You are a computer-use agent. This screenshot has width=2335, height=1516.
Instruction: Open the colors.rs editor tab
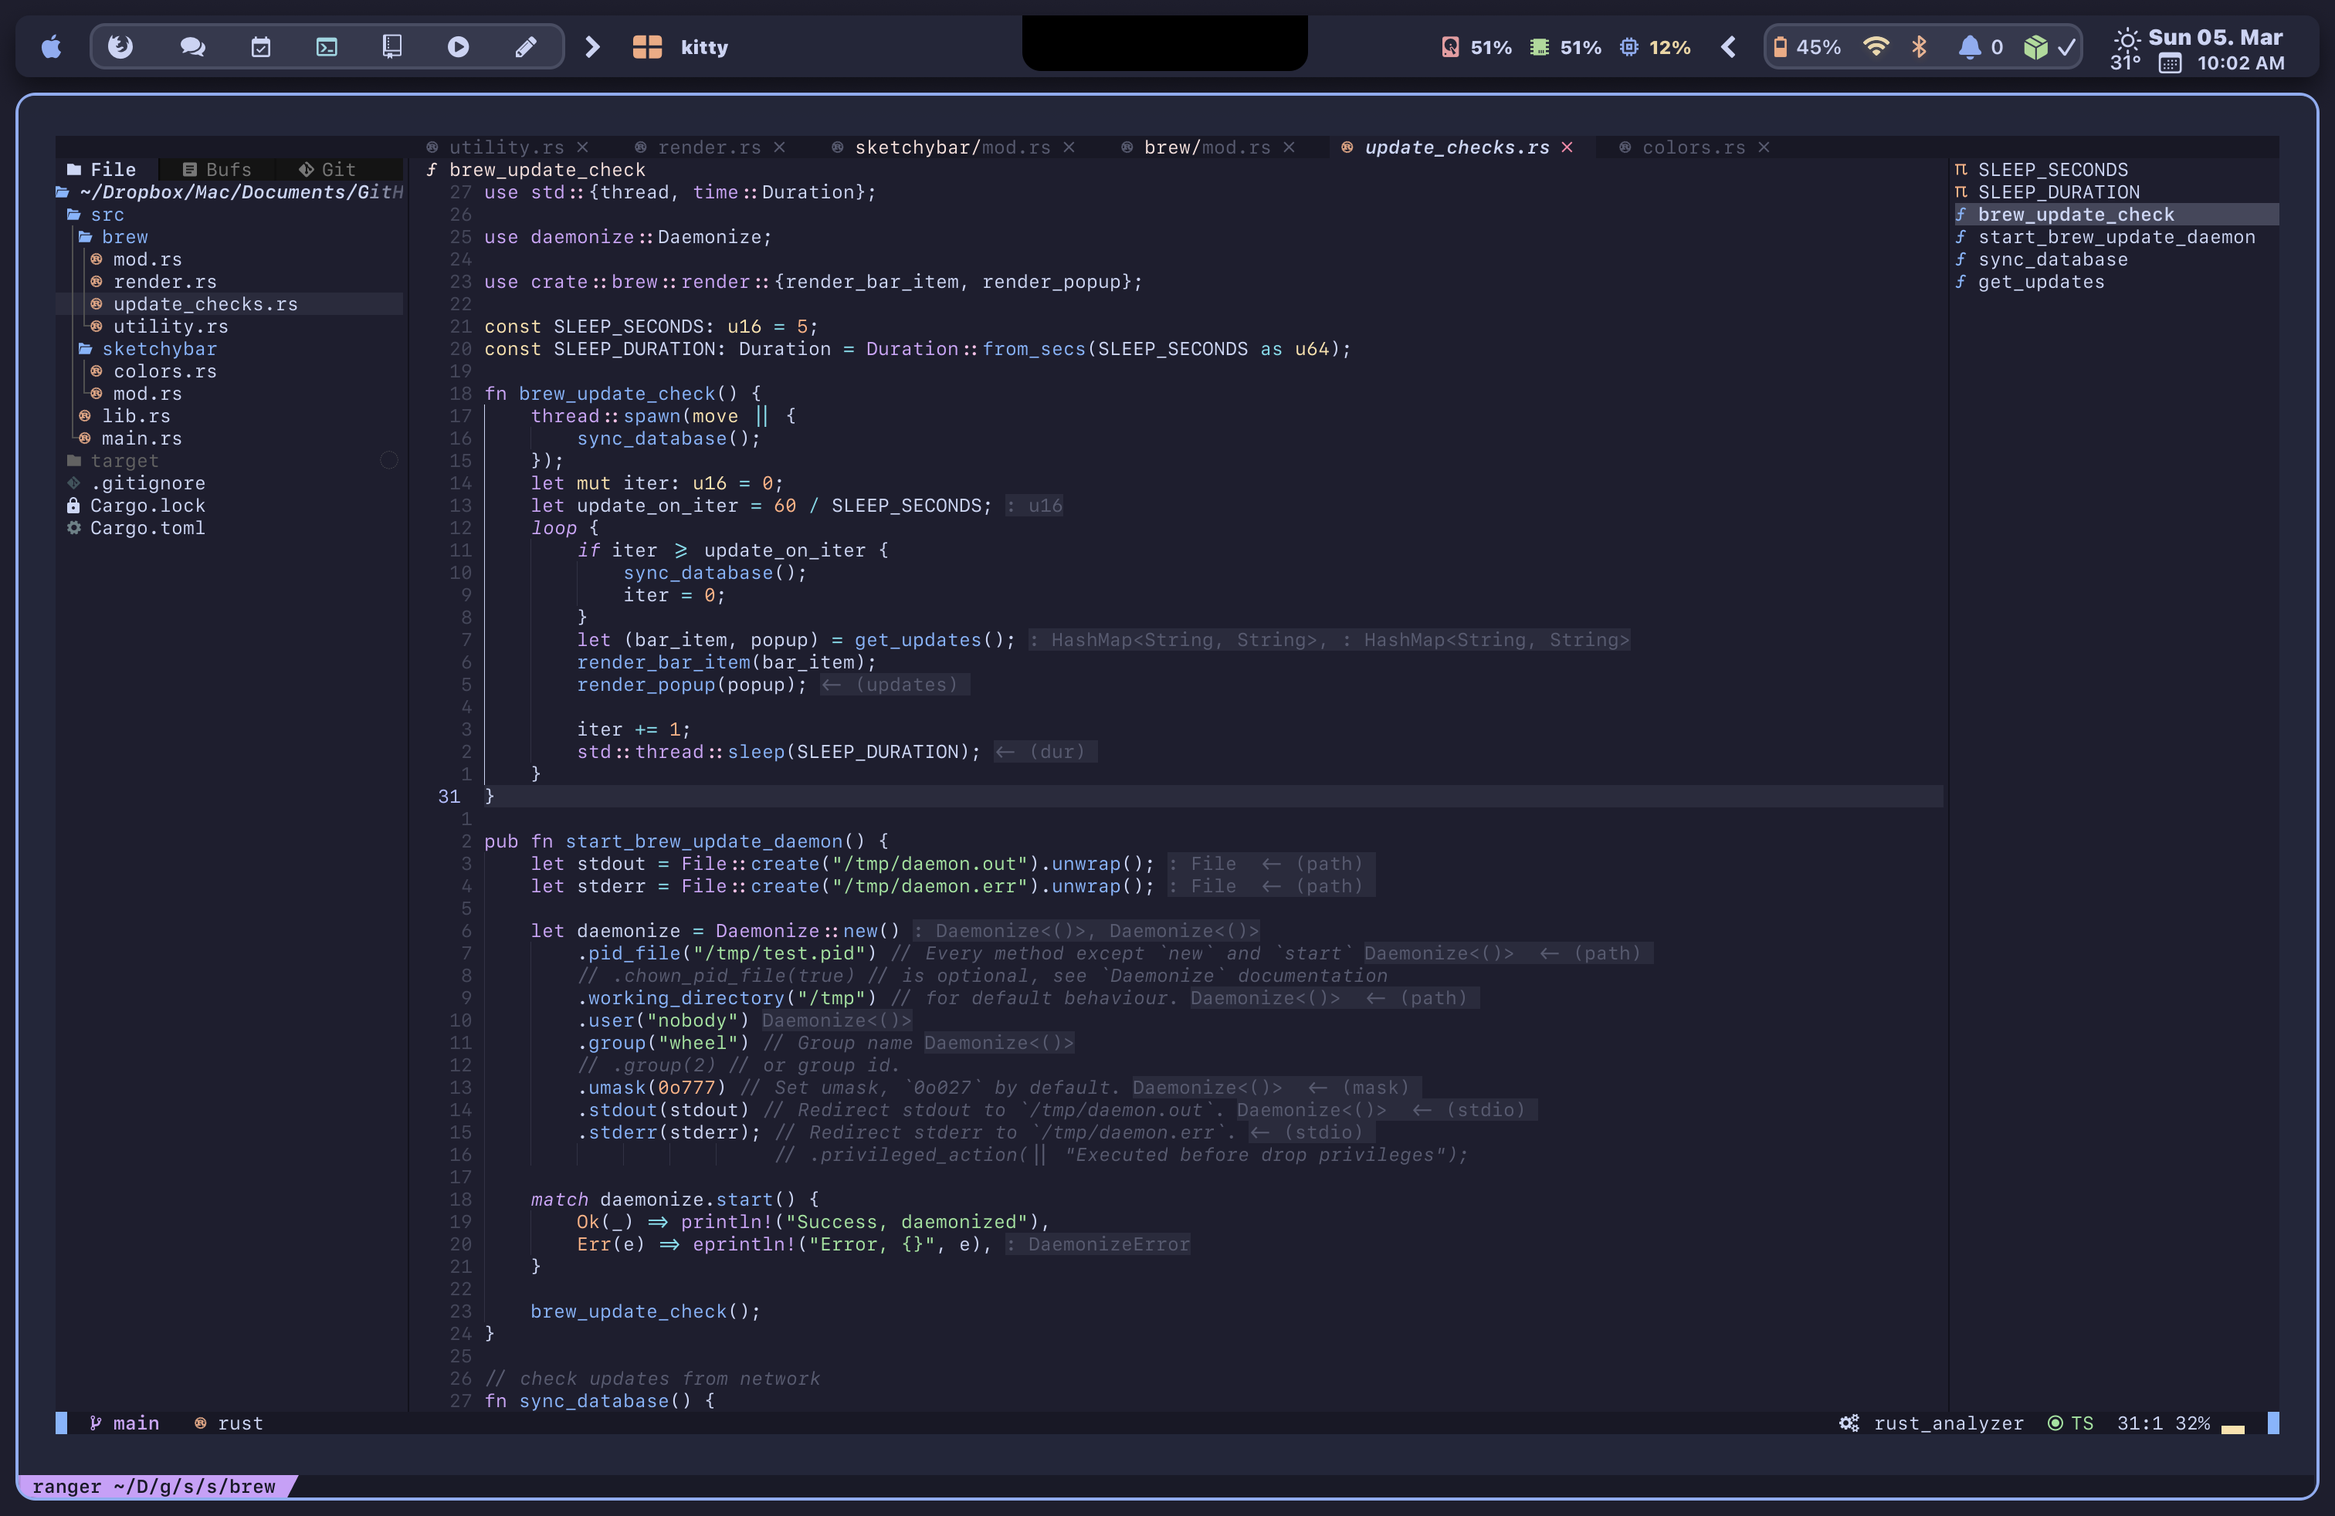click(x=1693, y=147)
